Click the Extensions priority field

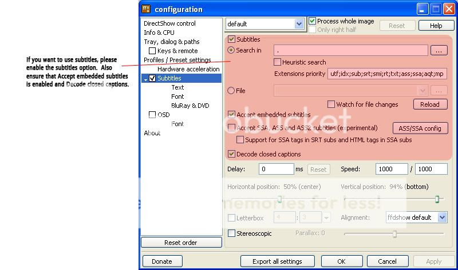pos(387,74)
